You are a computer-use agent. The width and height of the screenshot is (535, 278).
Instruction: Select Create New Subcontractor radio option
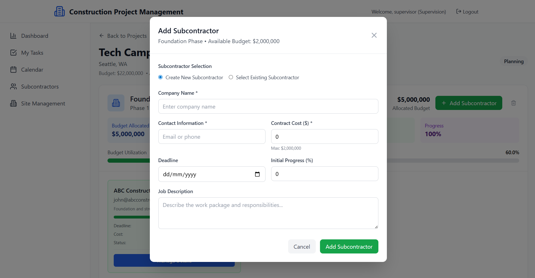(161, 77)
